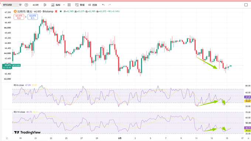Click the orange Bitcoin logo in chart legend
Image resolution: width=251 pixels, height=141 pixels.
coord(15,11)
